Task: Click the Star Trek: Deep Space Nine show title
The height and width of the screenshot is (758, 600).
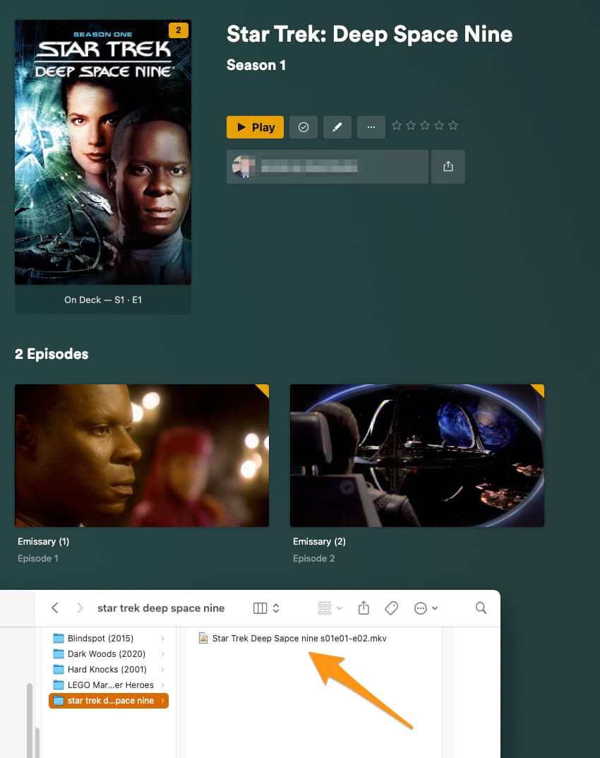Action: click(370, 35)
